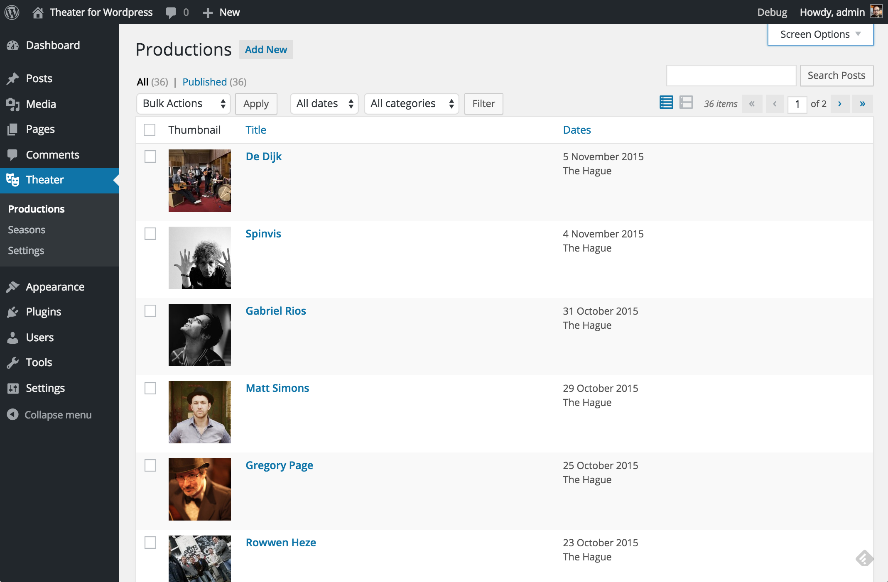The width and height of the screenshot is (888, 582).
Task: Show only Published productions
Action: (205, 82)
